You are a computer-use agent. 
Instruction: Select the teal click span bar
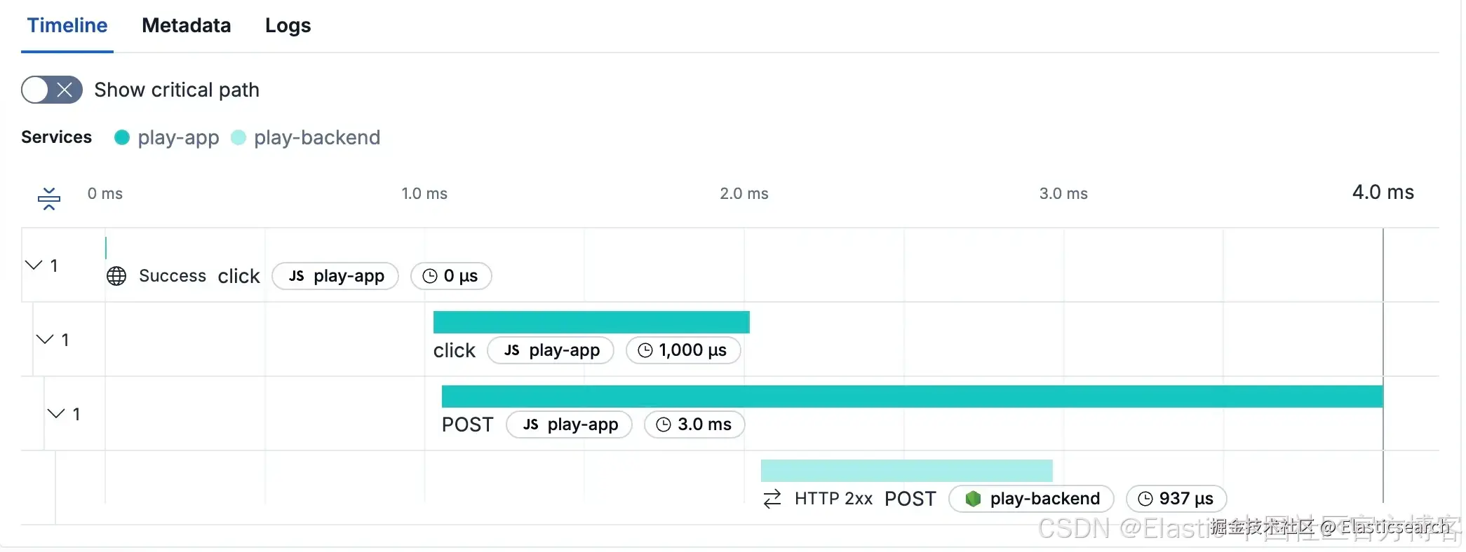pyautogui.click(x=591, y=322)
